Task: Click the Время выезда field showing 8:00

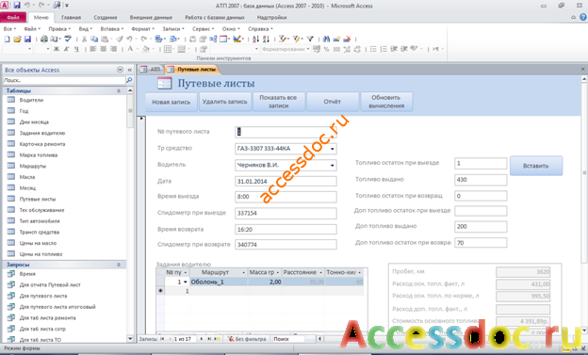Action: click(x=286, y=197)
